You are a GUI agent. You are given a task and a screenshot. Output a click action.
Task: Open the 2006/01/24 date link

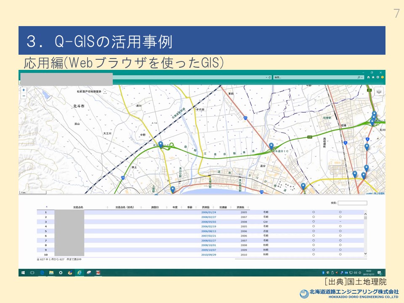click(x=209, y=213)
